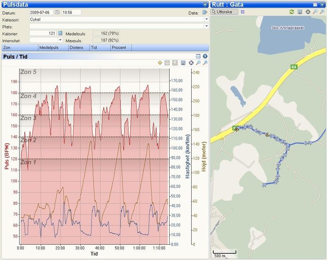Image resolution: width=327 pixels, height=260 pixels.
Task: Click the fit-to-window icon in chart toolbar
Action: point(191,63)
